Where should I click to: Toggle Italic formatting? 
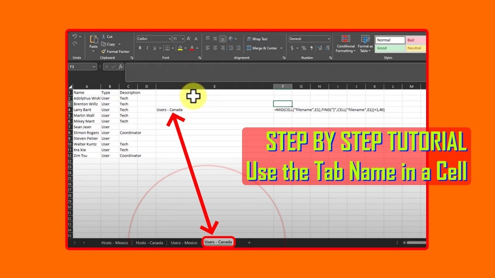click(147, 48)
